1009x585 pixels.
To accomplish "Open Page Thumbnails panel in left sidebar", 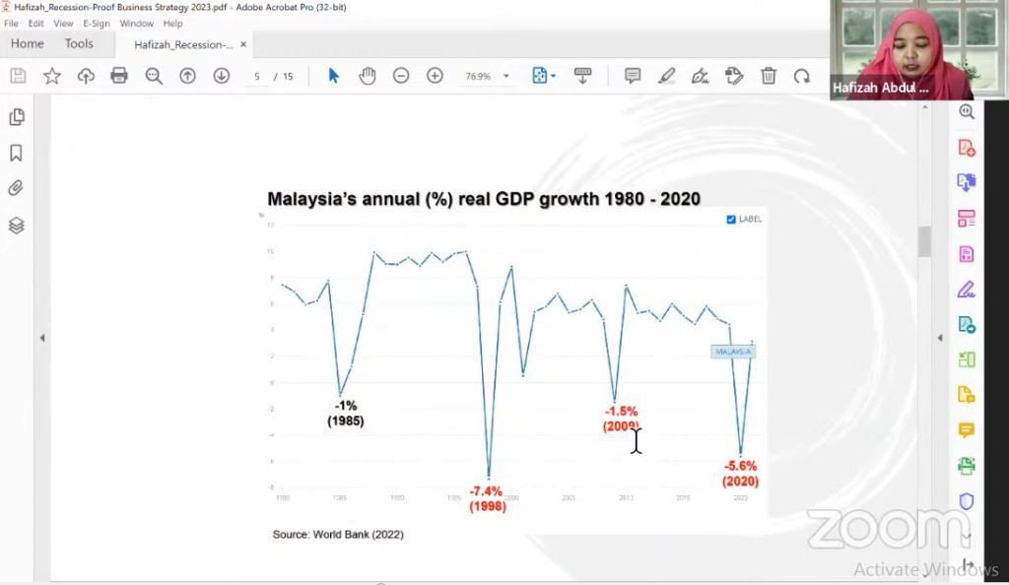I will 17,117.
